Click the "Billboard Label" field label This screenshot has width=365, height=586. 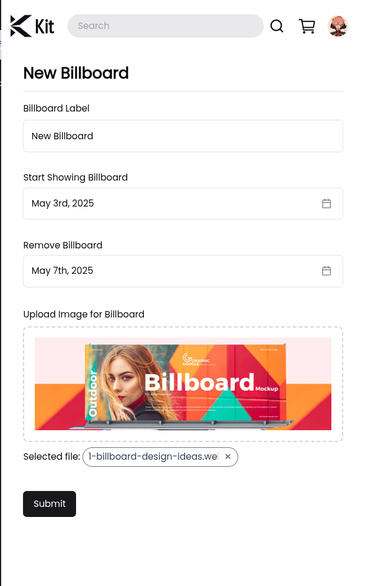57,109
